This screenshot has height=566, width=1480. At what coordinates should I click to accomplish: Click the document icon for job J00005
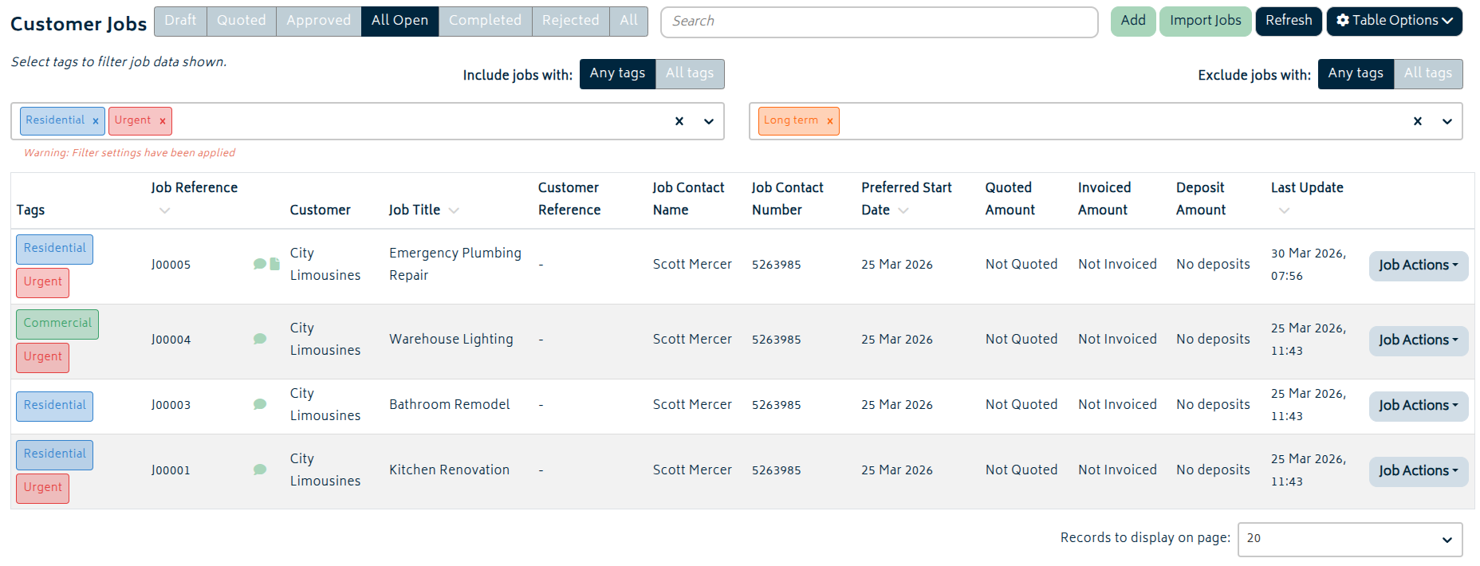(x=275, y=264)
